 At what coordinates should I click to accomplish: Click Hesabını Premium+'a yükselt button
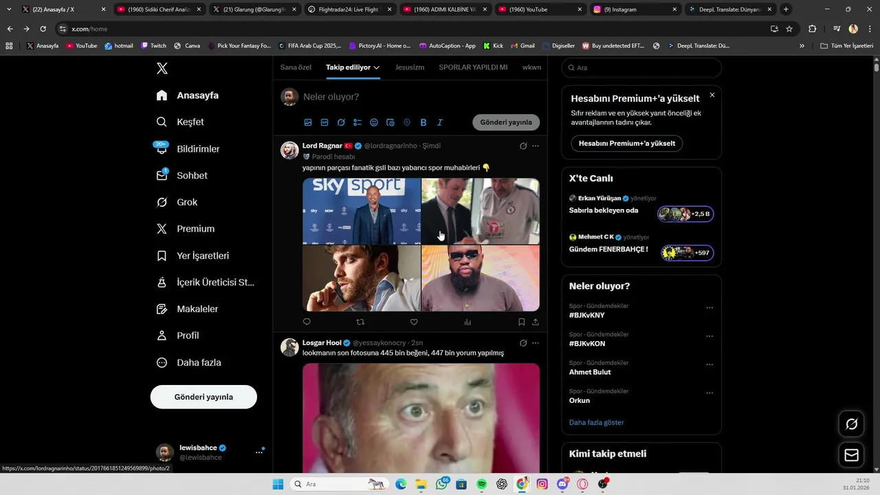(x=626, y=144)
